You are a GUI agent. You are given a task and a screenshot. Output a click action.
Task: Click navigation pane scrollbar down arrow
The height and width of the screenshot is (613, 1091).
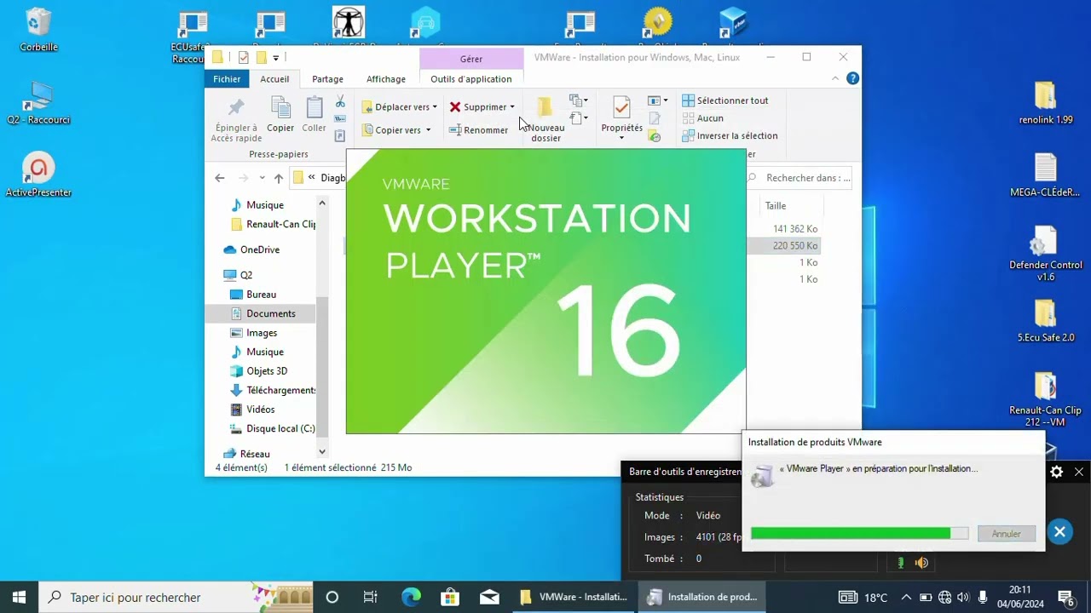(322, 451)
